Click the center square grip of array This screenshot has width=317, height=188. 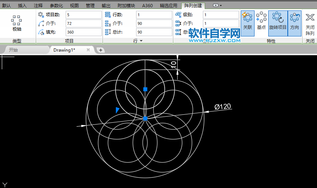coord(145,118)
